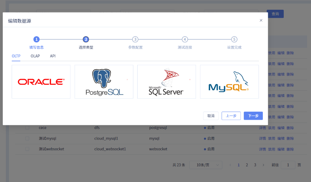Open 详情 for 测试mysql row
Screen dimensions: 311x182
(x=262, y=138)
